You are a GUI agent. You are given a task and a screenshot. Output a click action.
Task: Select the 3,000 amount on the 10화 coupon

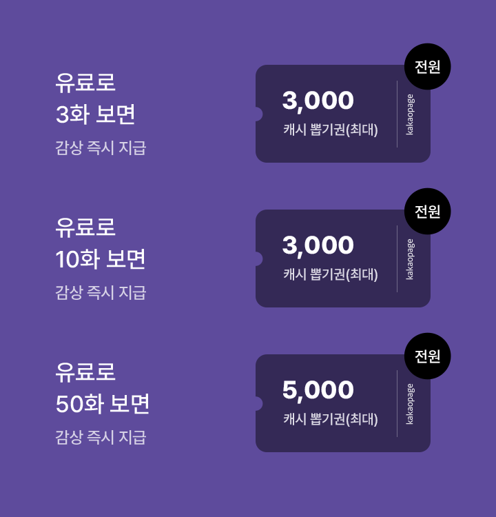tap(318, 245)
